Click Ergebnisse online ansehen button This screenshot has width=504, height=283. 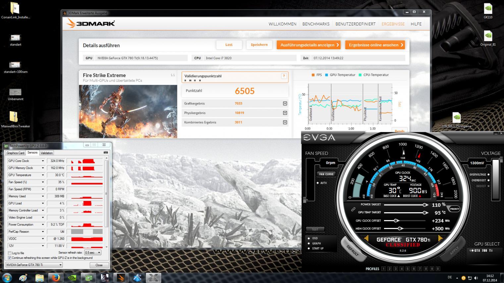(375, 45)
